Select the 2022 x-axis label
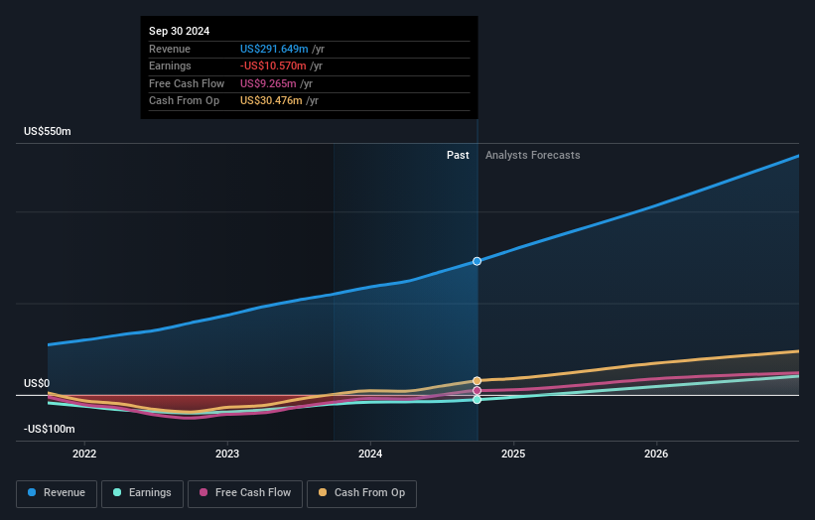The image size is (815, 520). pos(84,454)
